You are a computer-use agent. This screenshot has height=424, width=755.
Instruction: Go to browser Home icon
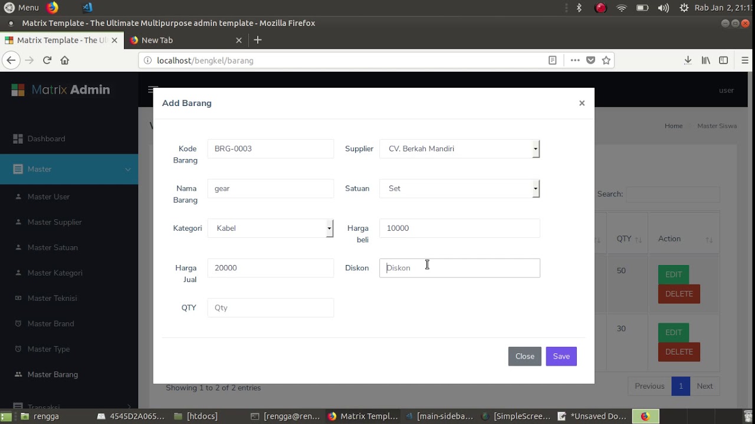65,60
